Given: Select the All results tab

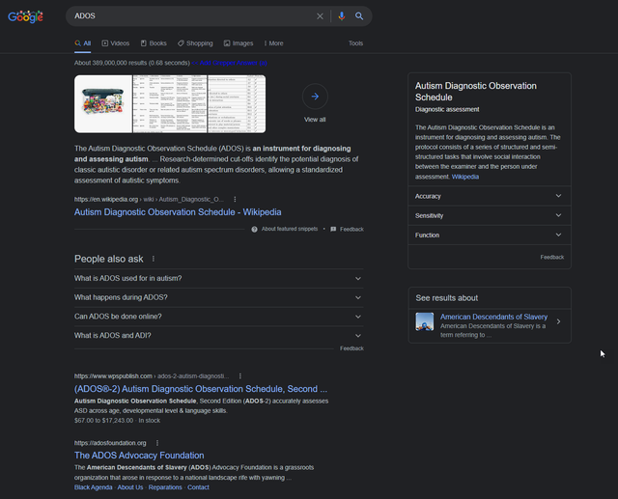Looking at the screenshot, I should (x=83, y=43).
